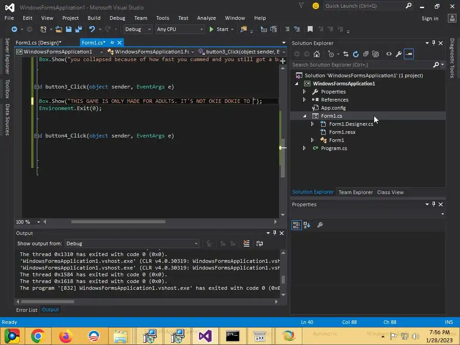The height and width of the screenshot is (345, 460).
Task: Toggle auto-hide pin on Solution Explorer
Action: coord(434,43)
